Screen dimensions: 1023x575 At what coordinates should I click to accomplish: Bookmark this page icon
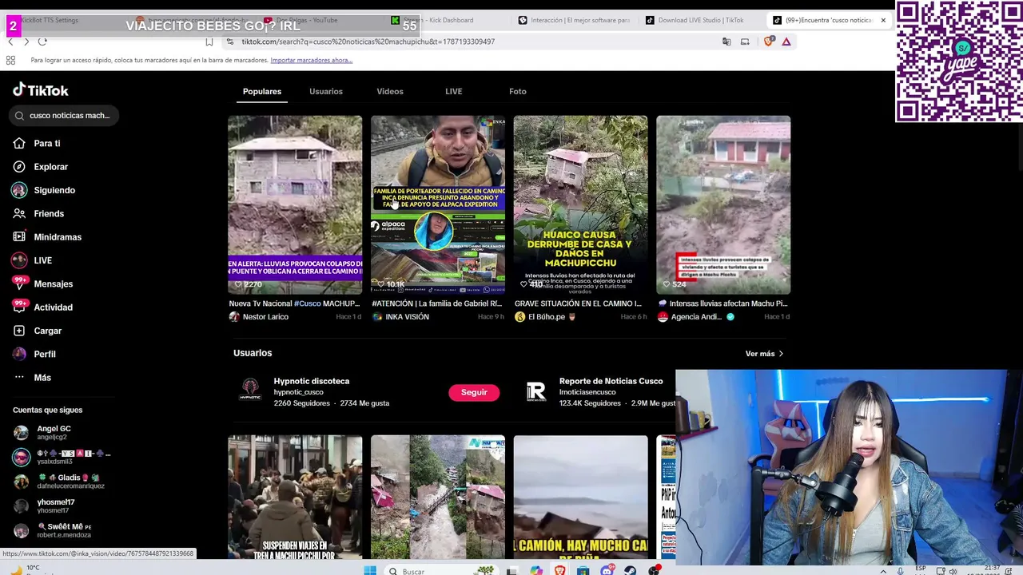pyautogui.click(x=209, y=42)
